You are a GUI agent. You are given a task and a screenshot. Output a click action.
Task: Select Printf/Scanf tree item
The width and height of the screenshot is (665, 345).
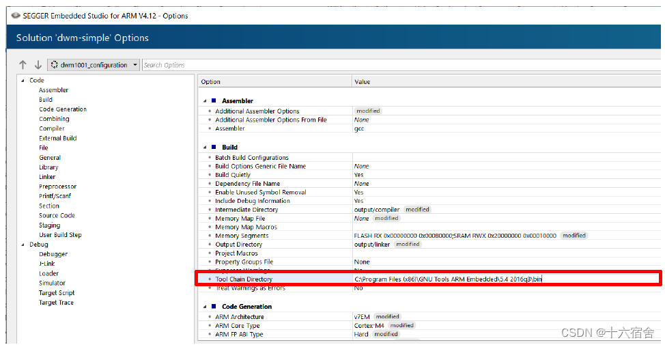55,196
